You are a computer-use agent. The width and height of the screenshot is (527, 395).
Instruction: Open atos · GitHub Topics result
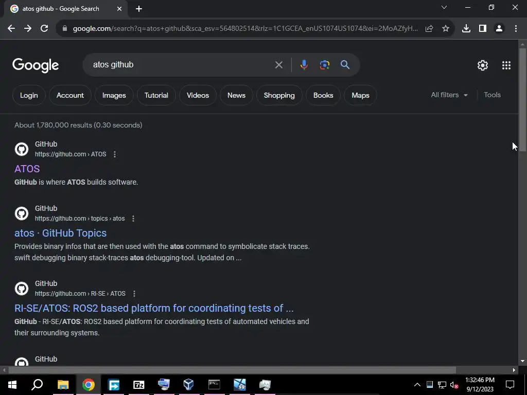pyautogui.click(x=61, y=233)
